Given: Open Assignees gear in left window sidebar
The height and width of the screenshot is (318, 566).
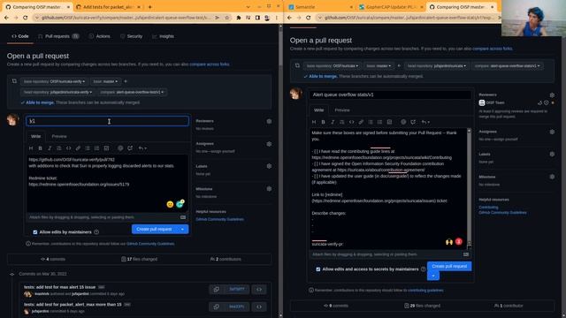Looking at the screenshot, I should tap(269, 144).
